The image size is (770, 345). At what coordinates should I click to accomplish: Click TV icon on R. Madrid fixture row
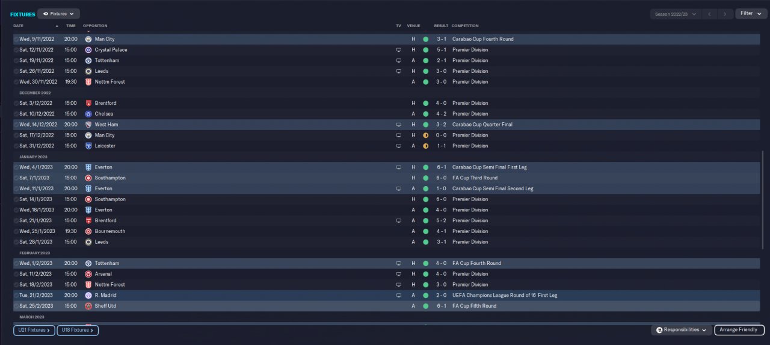(x=398, y=296)
